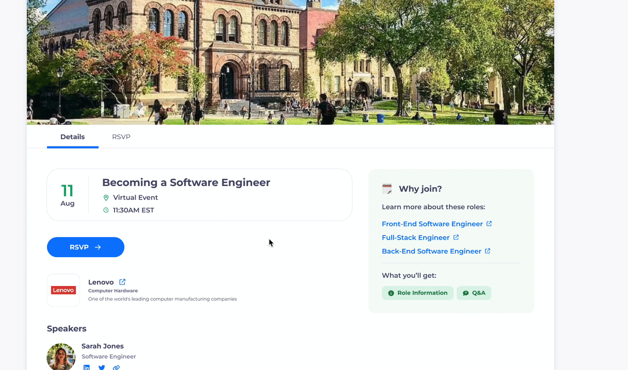Click external icon after Full-Stack Engineer
The width and height of the screenshot is (628, 370).
[456, 237]
